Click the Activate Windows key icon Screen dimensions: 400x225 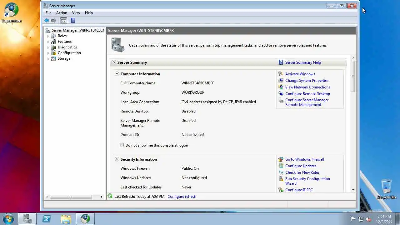click(x=281, y=74)
